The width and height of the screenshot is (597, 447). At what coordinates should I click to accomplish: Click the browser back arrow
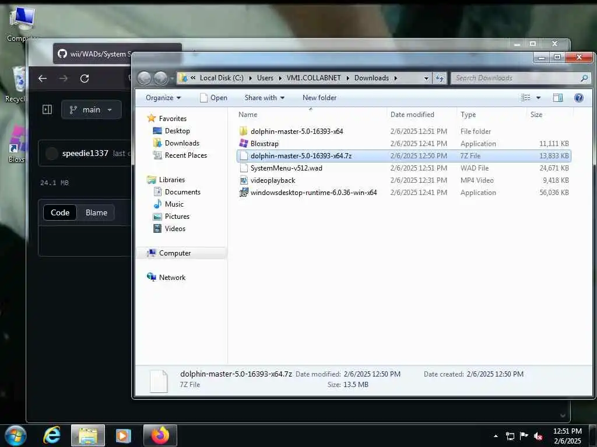click(x=43, y=79)
